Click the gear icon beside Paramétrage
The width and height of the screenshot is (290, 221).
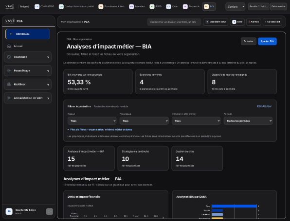point(9,70)
